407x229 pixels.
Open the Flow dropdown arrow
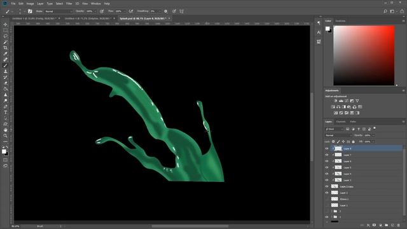(125, 11)
